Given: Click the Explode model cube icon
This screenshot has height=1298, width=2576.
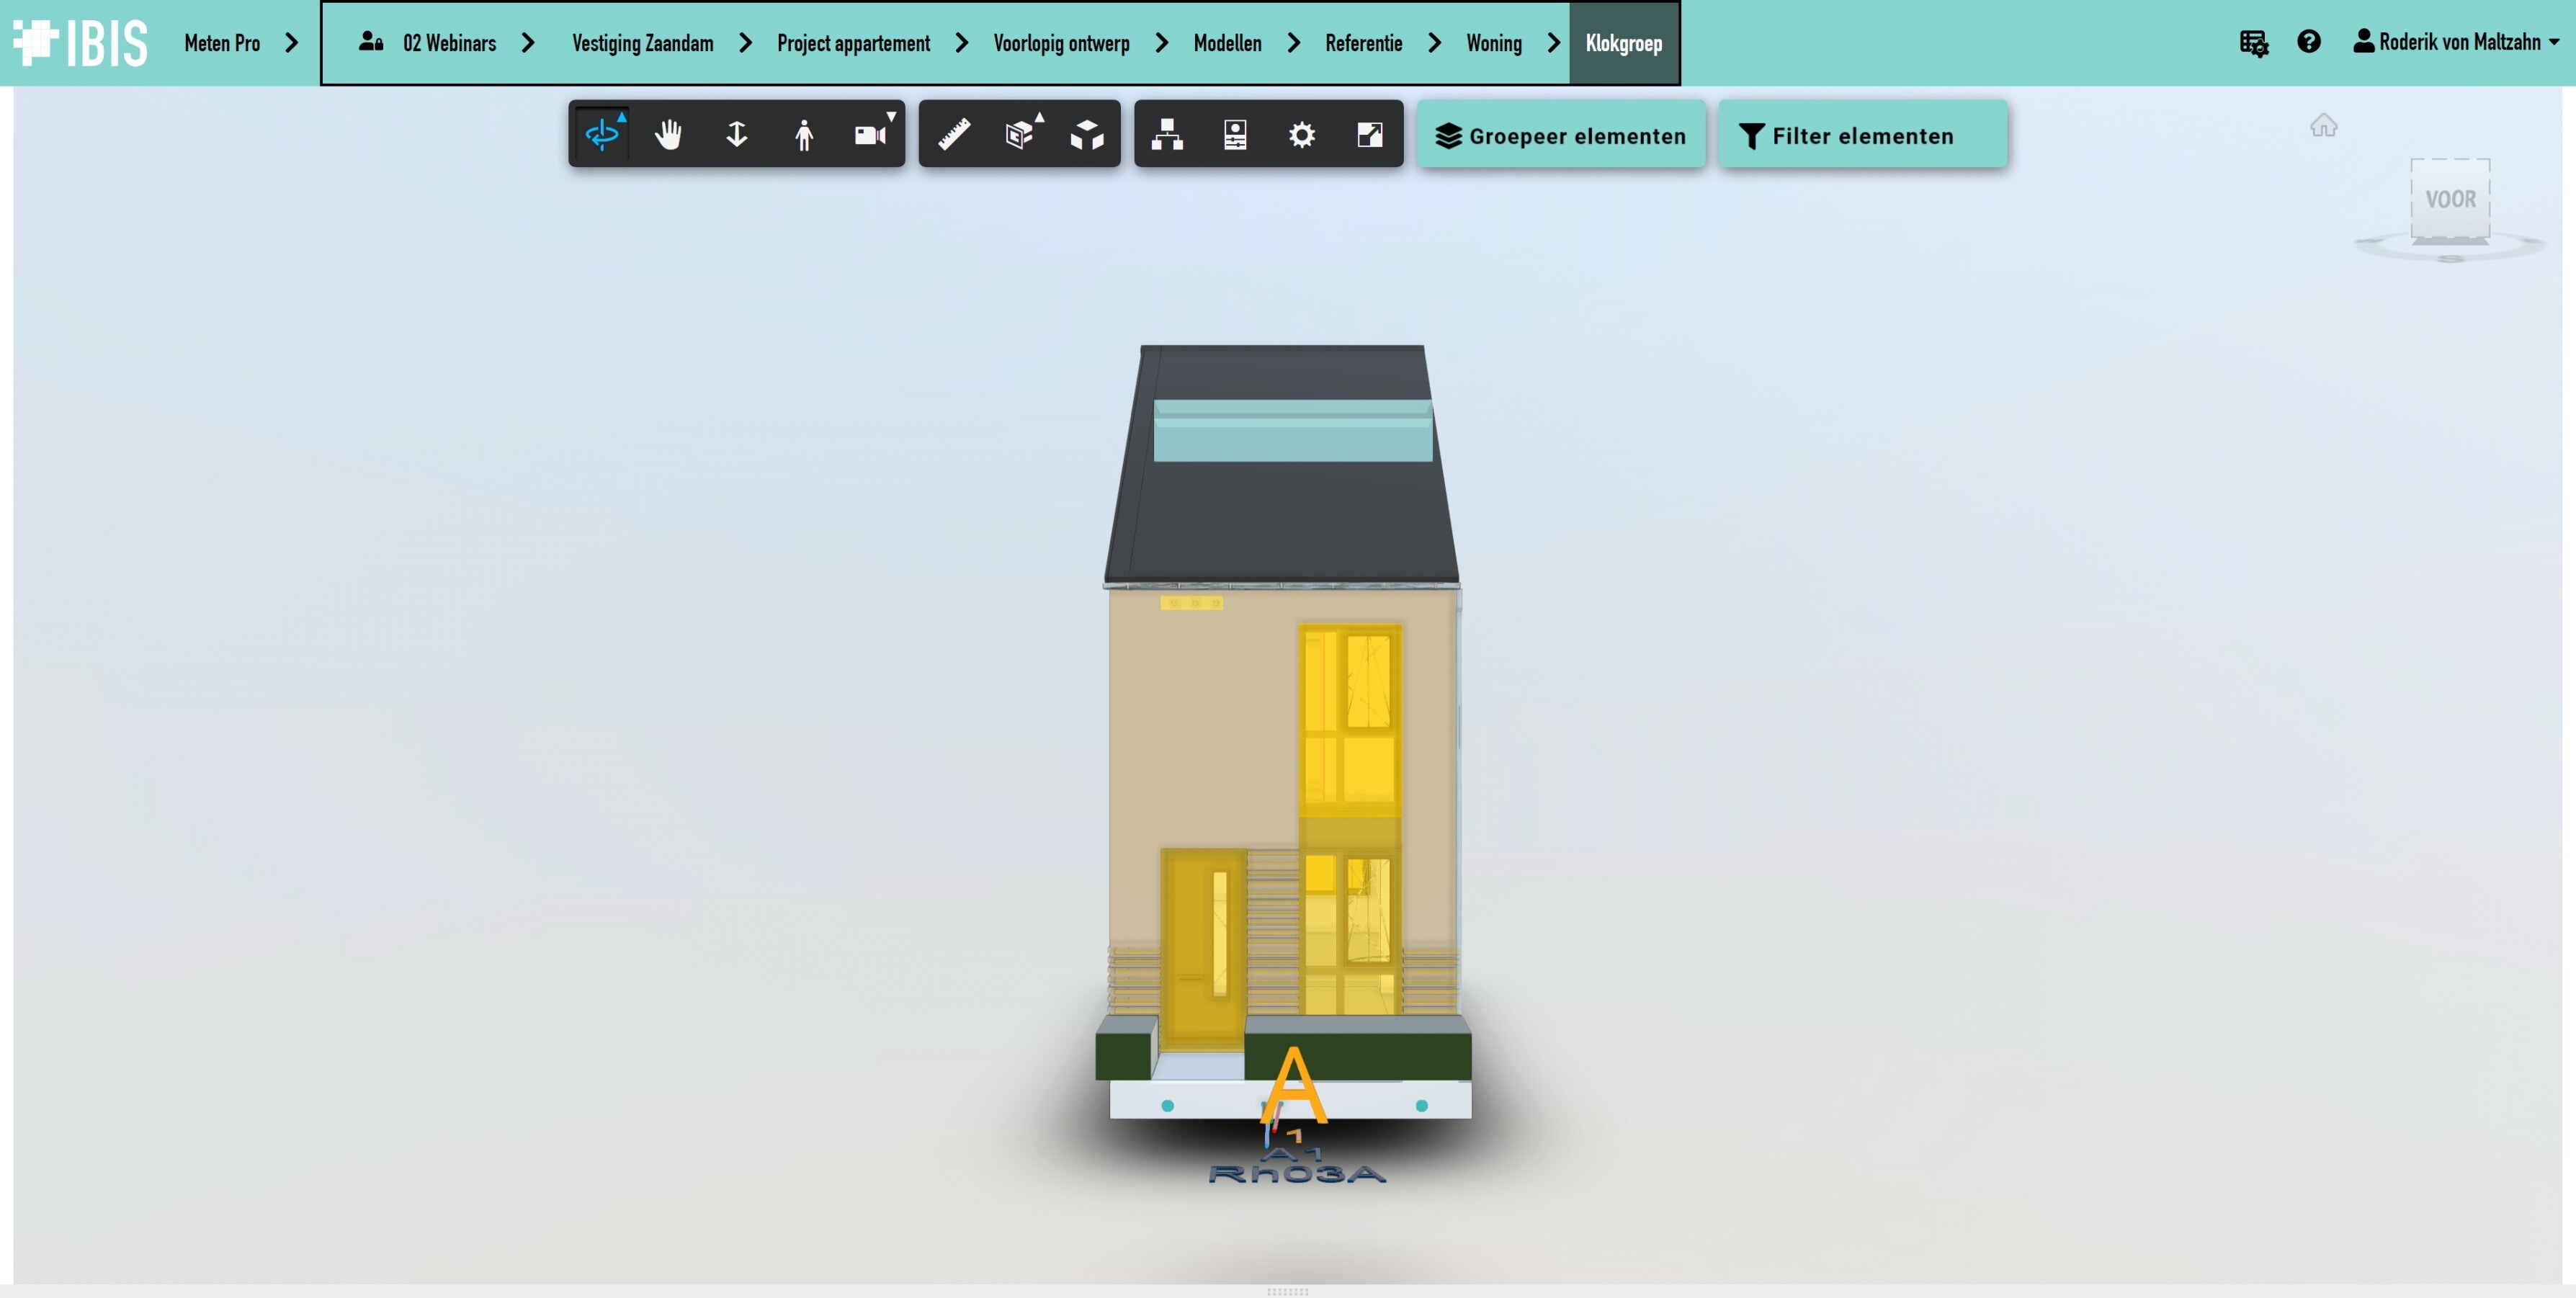Looking at the screenshot, I should pos(1087,134).
